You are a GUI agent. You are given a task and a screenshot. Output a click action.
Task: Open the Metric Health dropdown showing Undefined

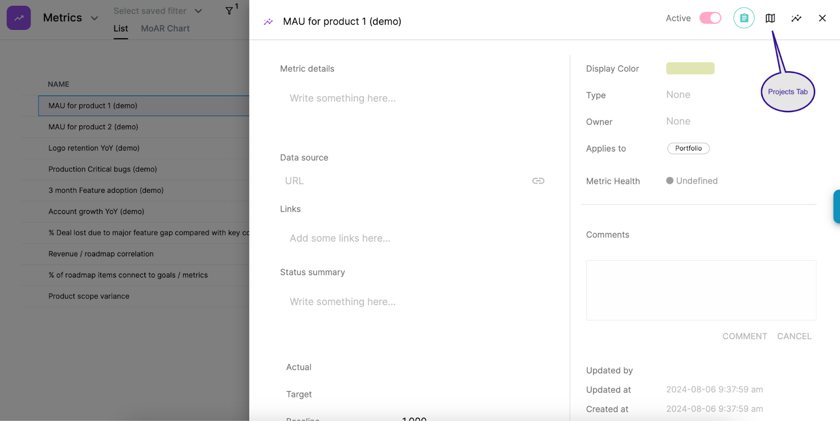tap(692, 181)
